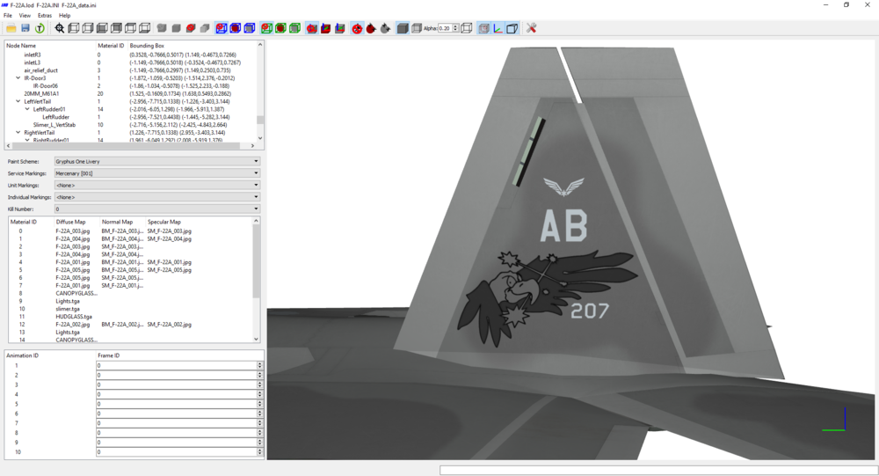The image size is (879, 476).
Task: Click the Alpha value input field
Action: tap(445, 28)
